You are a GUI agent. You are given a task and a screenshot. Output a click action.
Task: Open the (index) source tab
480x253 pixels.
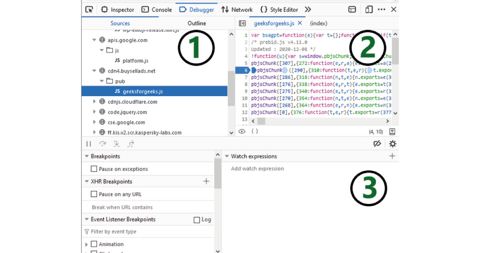click(x=318, y=23)
